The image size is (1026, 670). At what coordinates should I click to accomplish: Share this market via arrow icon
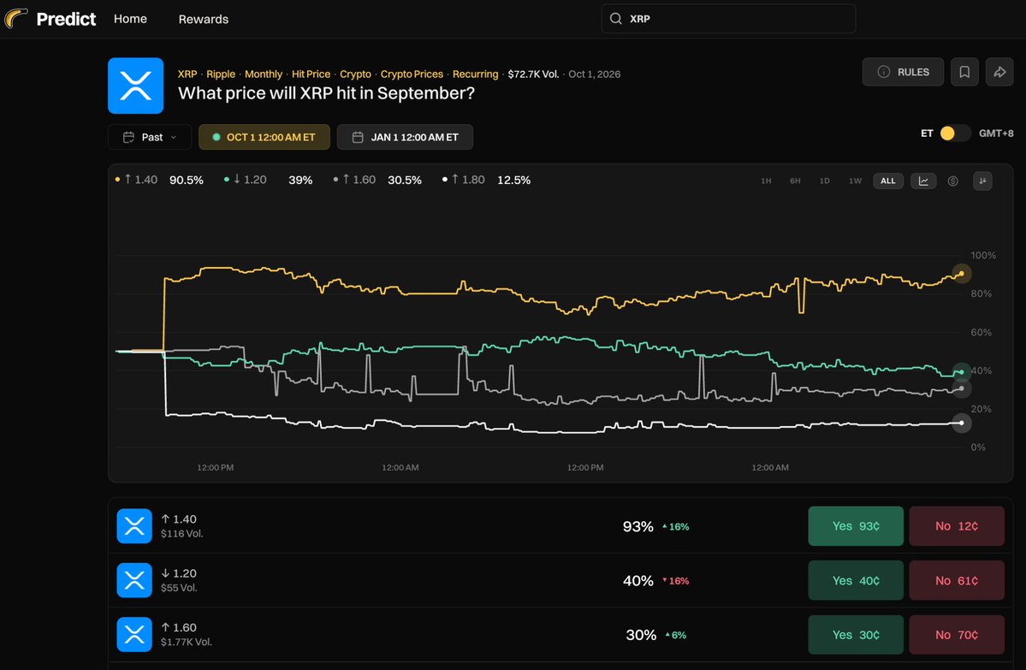pyautogui.click(x=999, y=72)
